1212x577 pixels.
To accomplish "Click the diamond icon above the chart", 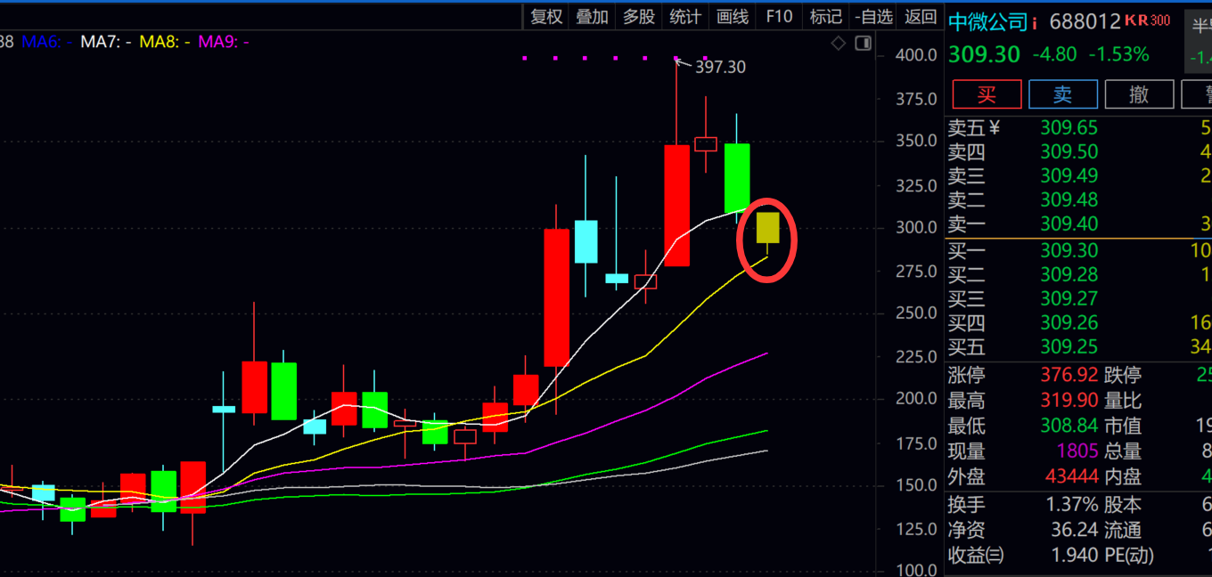I will pyautogui.click(x=838, y=43).
